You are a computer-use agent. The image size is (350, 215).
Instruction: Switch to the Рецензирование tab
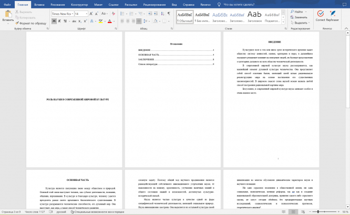point(155,4)
